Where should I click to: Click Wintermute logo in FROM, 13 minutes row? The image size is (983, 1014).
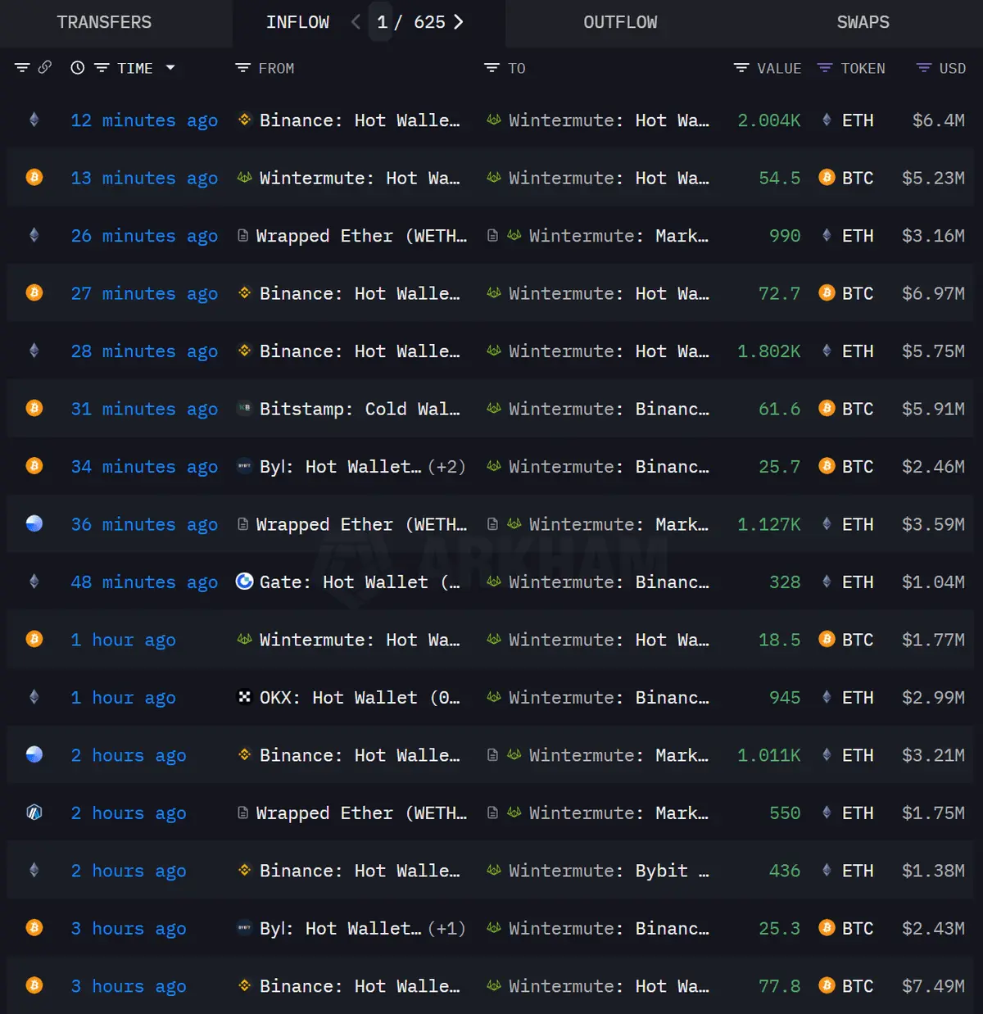pyautogui.click(x=244, y=177)
